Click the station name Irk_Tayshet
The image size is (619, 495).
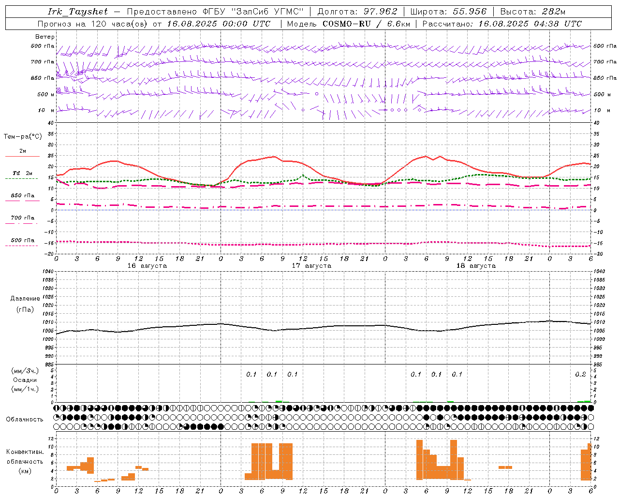click(x=77, y=12)
